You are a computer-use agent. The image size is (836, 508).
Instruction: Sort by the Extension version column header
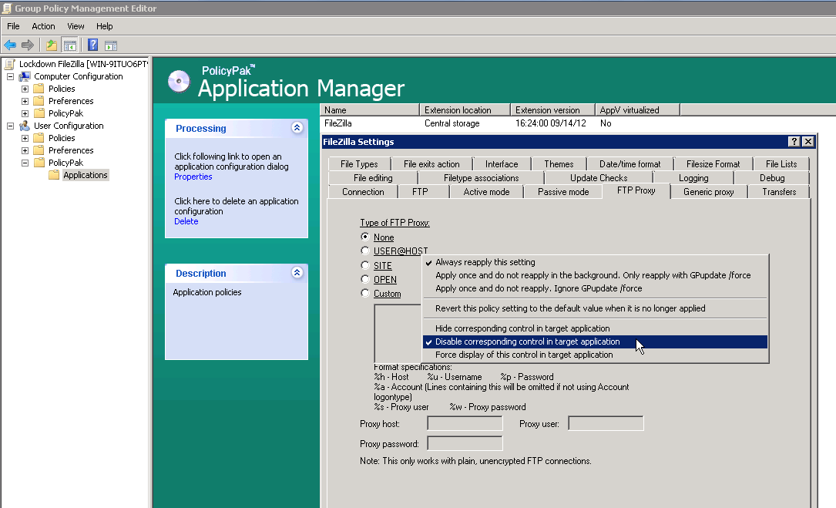[552, 110]
